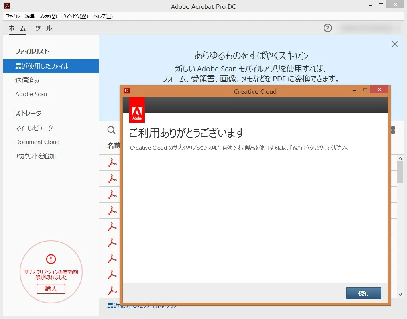Minimize the Adobe Acrobat Pro DC window

(370, 6)
